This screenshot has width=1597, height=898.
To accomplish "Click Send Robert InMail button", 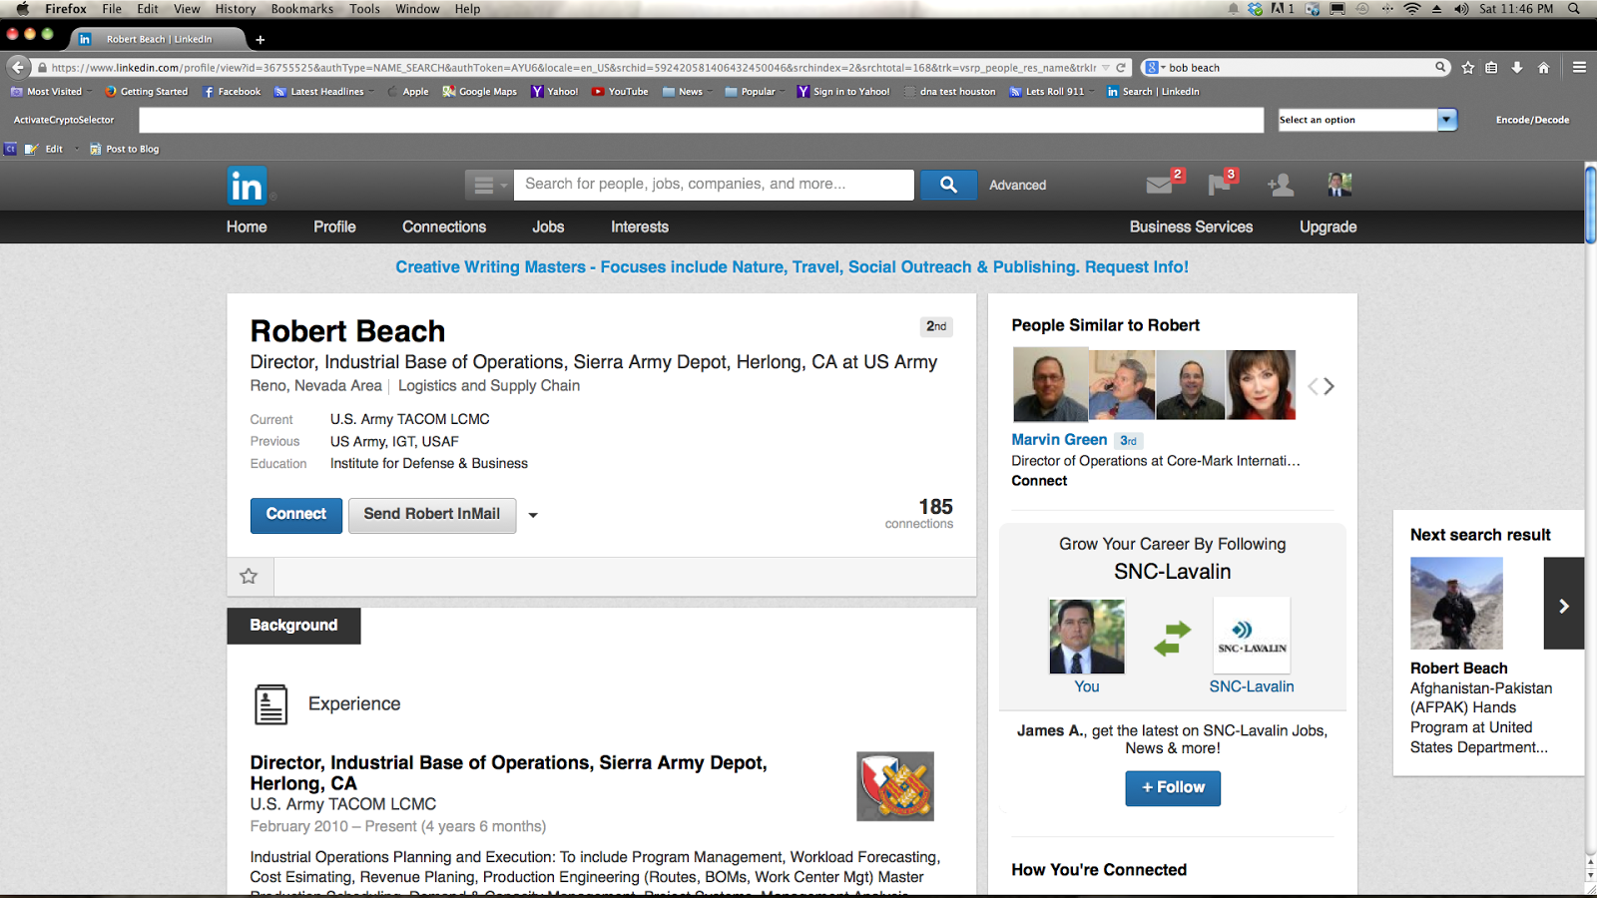I will [432, 515].
